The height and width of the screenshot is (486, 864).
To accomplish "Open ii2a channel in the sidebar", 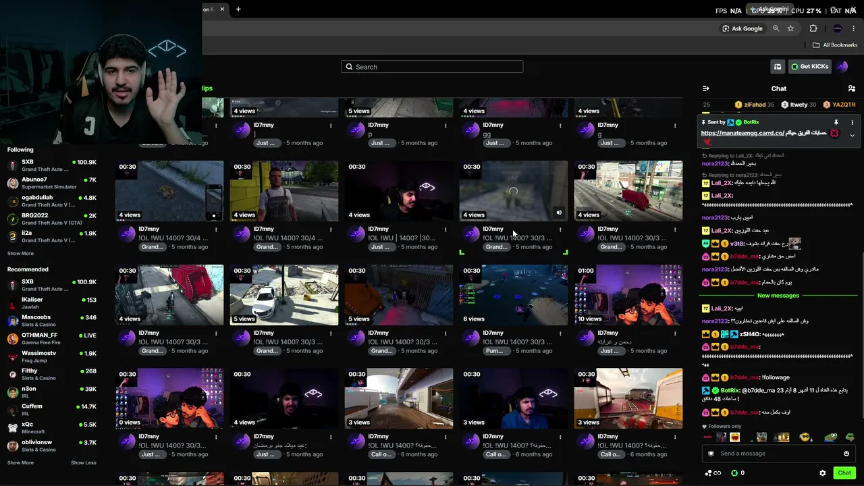I will point(52,236).
